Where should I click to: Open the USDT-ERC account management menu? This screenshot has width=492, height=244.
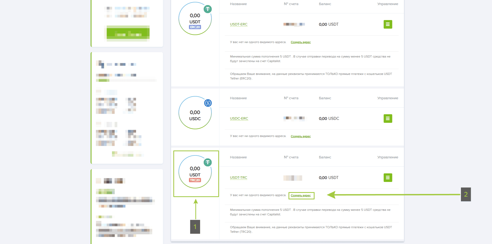click(388, 24)
